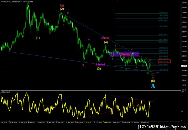Select the pink 'flat' text label

(62, 6)
